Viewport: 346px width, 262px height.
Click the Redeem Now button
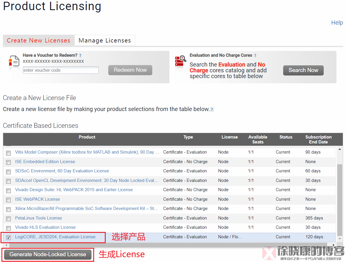pyautogui.click(x=130, y=70)
